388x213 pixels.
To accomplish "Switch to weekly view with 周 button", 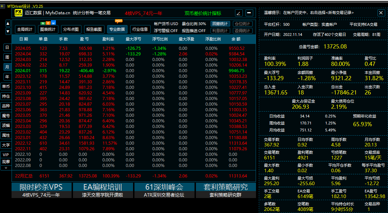I will 7,57.
